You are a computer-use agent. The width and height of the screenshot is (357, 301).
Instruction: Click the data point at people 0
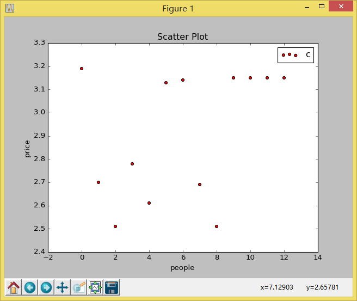coord(82,69)
